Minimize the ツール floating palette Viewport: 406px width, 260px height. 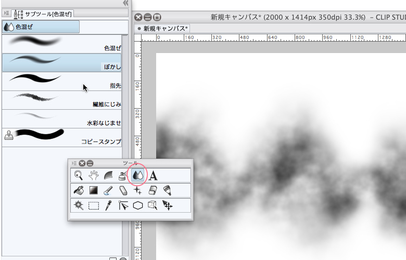coord(90,163)
